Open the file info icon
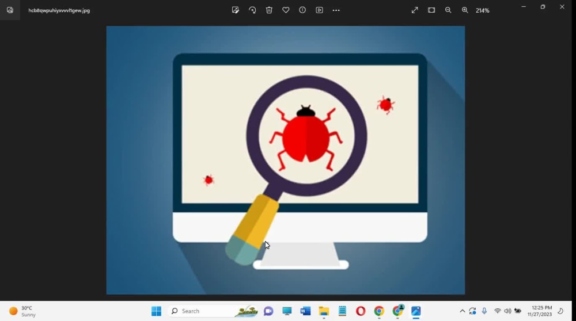The width and height of the screenshot is (576, 321). pyautogui.click(x=302, y=10)
